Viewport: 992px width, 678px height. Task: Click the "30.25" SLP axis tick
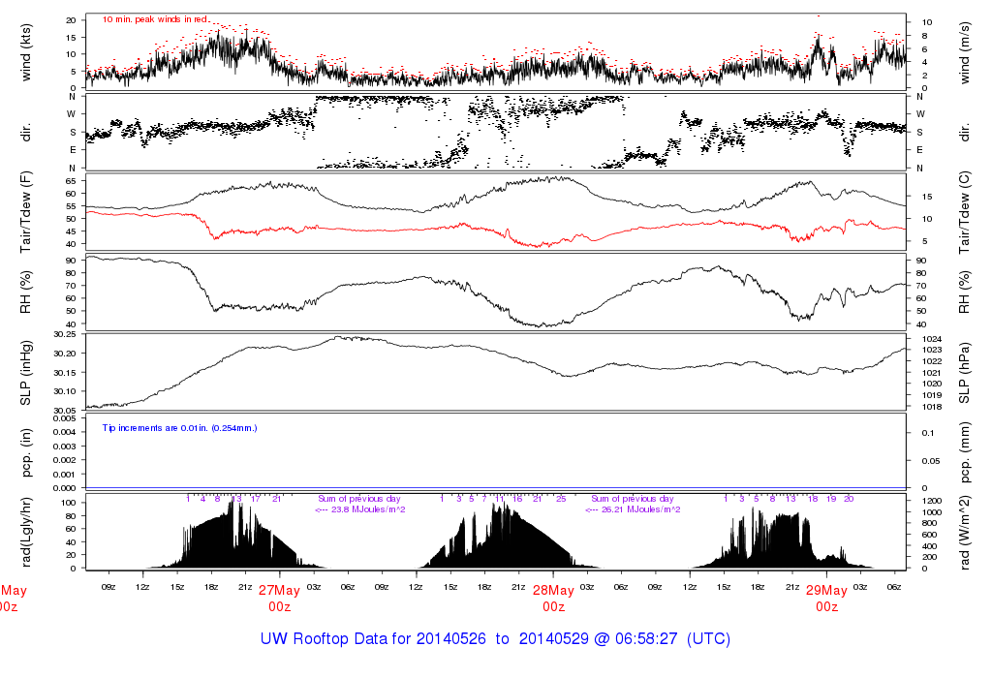65,334
